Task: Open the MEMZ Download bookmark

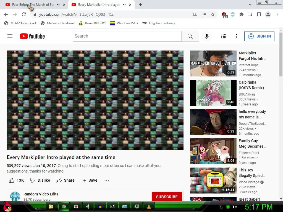Action: pyautogui.click(x=20, y=23)
